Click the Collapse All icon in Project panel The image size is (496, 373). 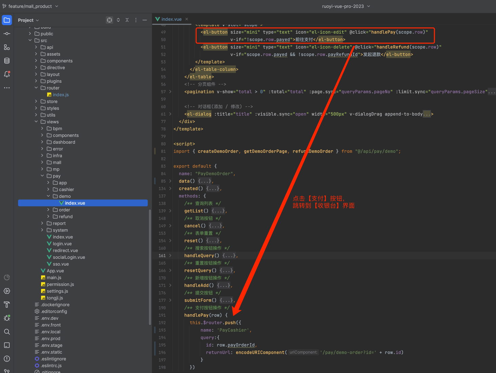(127, 20)
